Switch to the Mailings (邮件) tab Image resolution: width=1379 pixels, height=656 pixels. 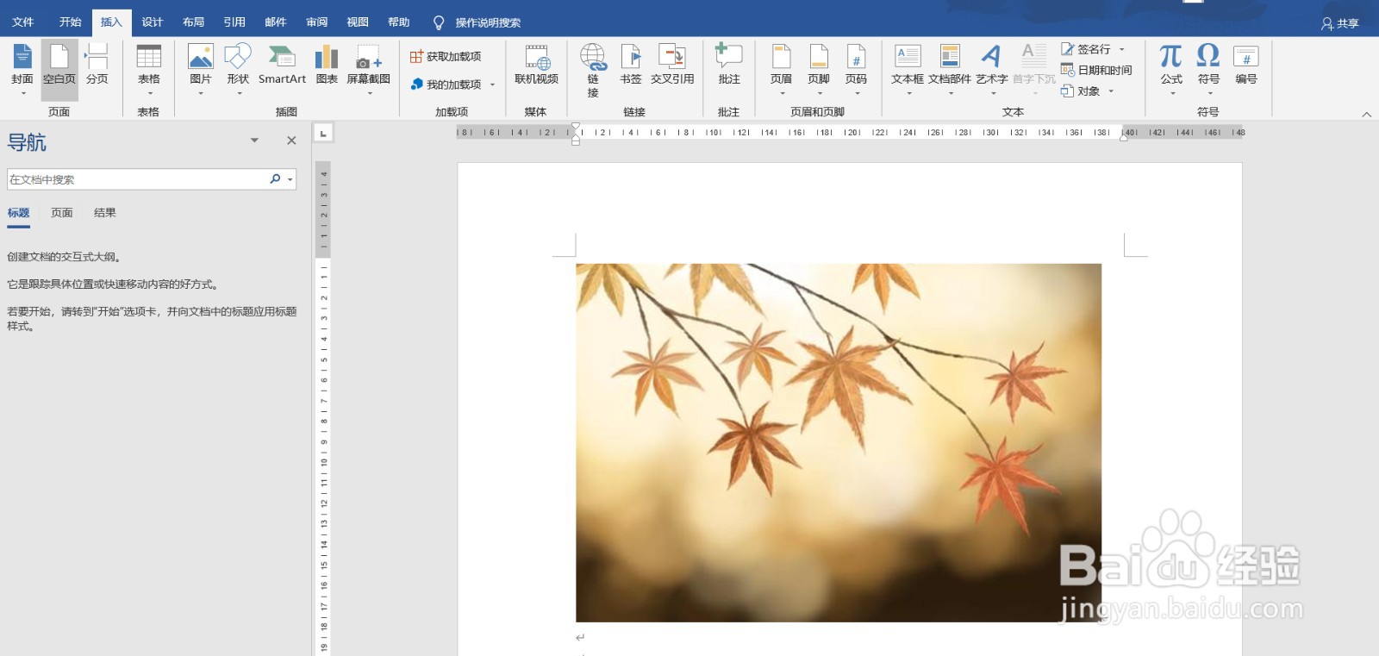click(x=276, y=22)
